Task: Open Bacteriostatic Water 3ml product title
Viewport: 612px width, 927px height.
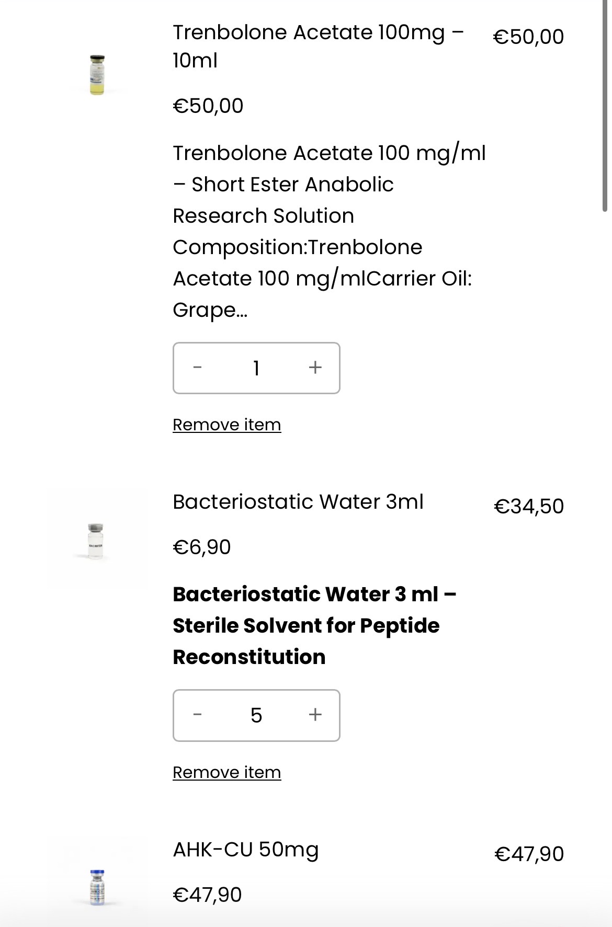Action: [298, 502]
